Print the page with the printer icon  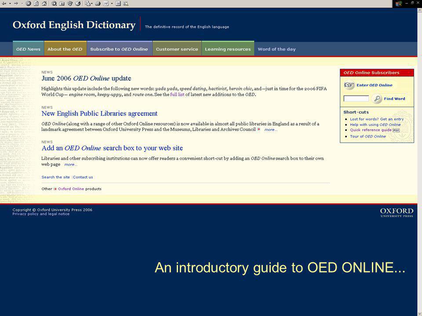98,4
